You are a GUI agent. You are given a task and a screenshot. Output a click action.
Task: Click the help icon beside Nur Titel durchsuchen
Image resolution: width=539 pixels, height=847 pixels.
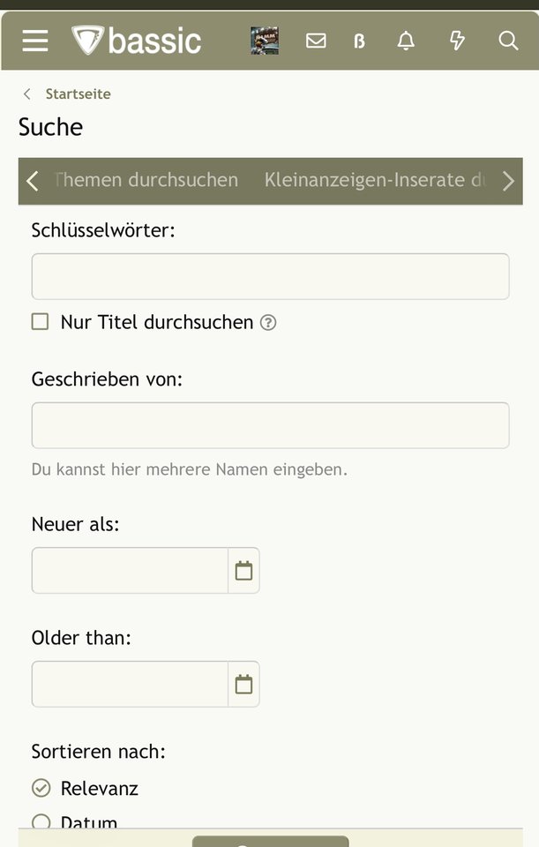[x=268, y=323]
